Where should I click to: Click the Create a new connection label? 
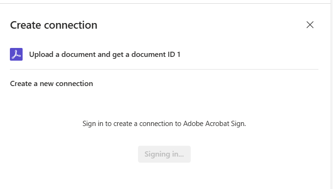pyautogui.click(x=52, y=84)
